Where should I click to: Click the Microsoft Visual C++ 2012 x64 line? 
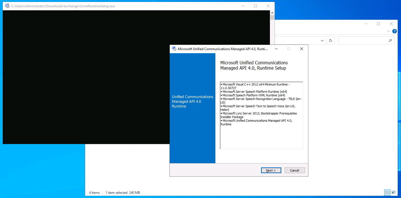[x=255, y=86]
